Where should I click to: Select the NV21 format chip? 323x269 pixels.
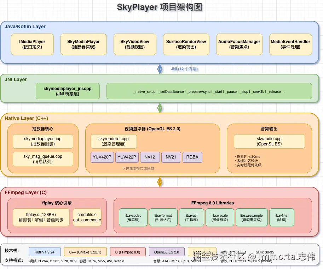click(x=171, y=157)
